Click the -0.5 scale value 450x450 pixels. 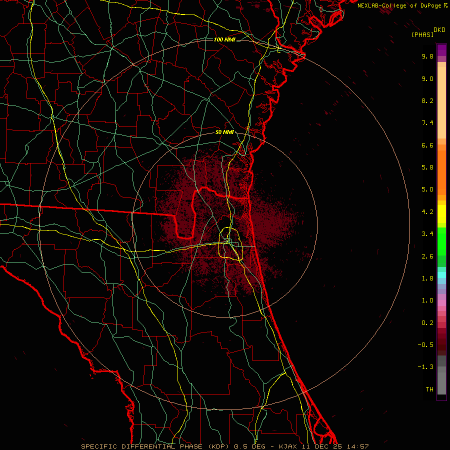pos(425,345)
